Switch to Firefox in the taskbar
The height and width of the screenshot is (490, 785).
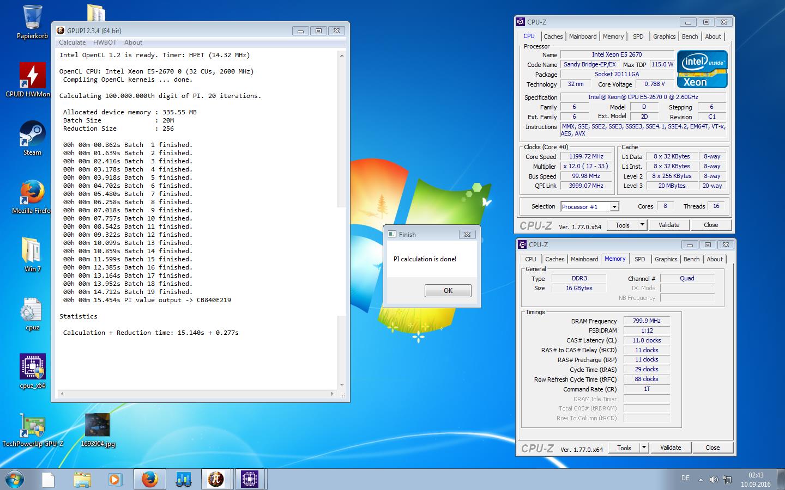coord(150,480)
